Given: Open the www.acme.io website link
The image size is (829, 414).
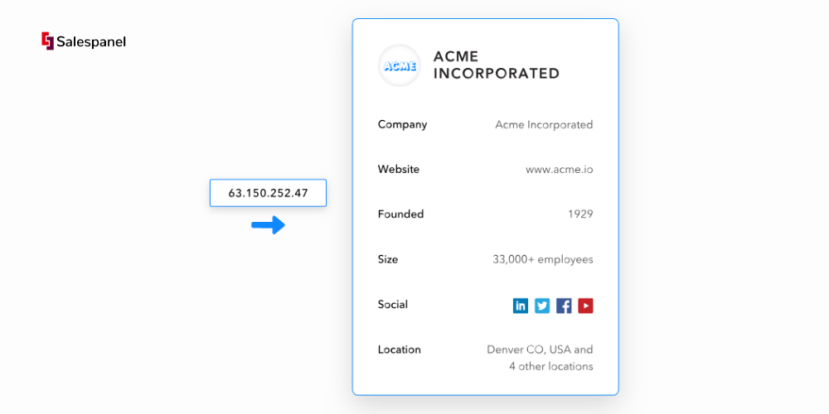Looking at the screenshot, I should (x=559, y=170).
